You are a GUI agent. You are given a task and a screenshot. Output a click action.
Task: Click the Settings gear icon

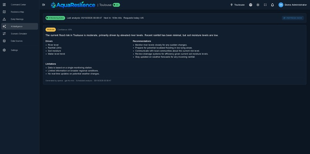4,50
